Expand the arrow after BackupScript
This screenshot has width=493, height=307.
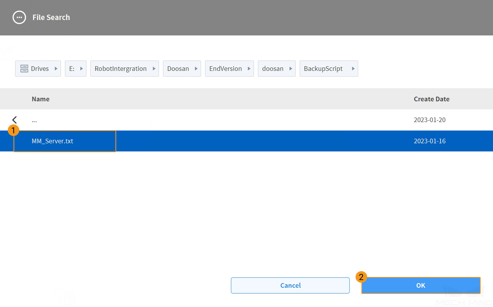pos(353,69)
